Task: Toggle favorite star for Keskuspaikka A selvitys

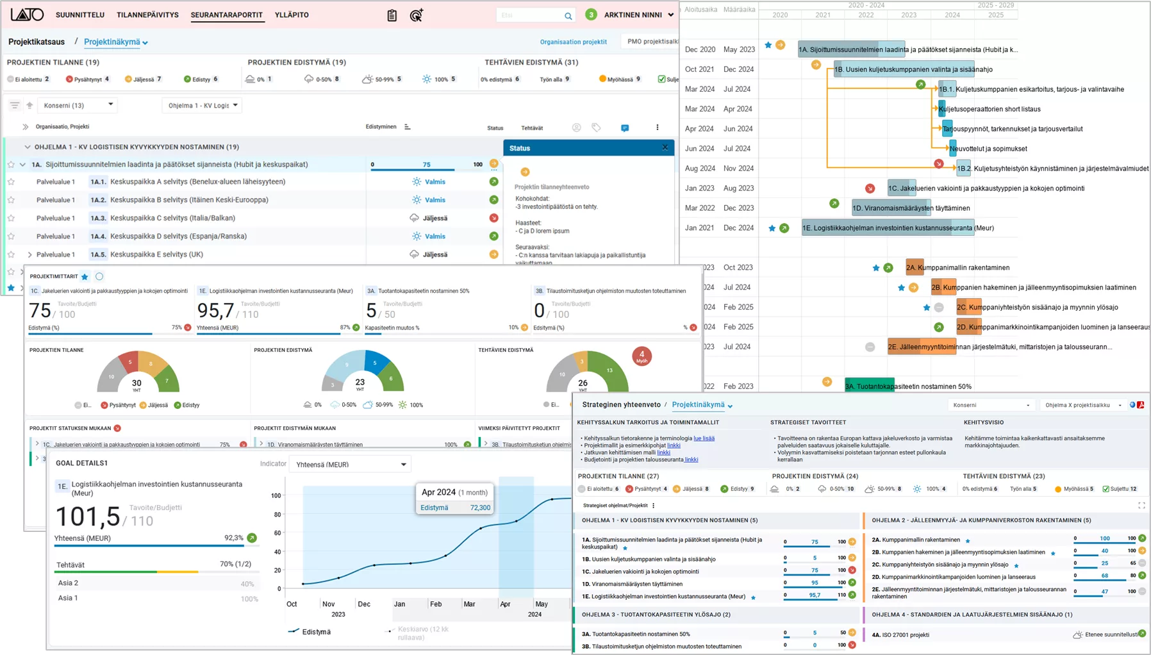Action: point(11,182)
